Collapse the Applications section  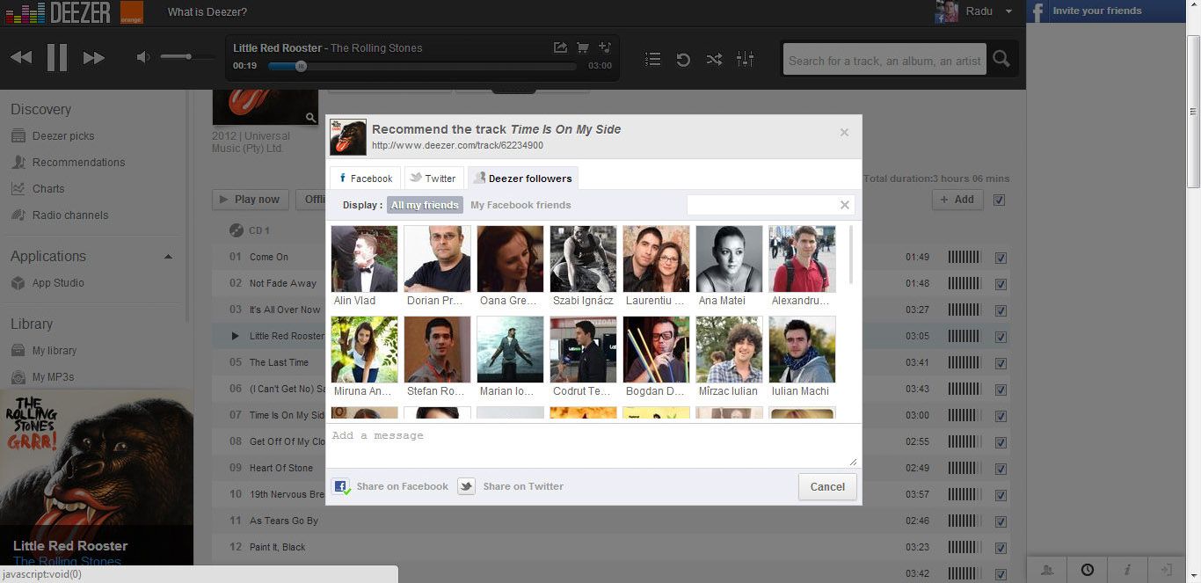(168, 257)
